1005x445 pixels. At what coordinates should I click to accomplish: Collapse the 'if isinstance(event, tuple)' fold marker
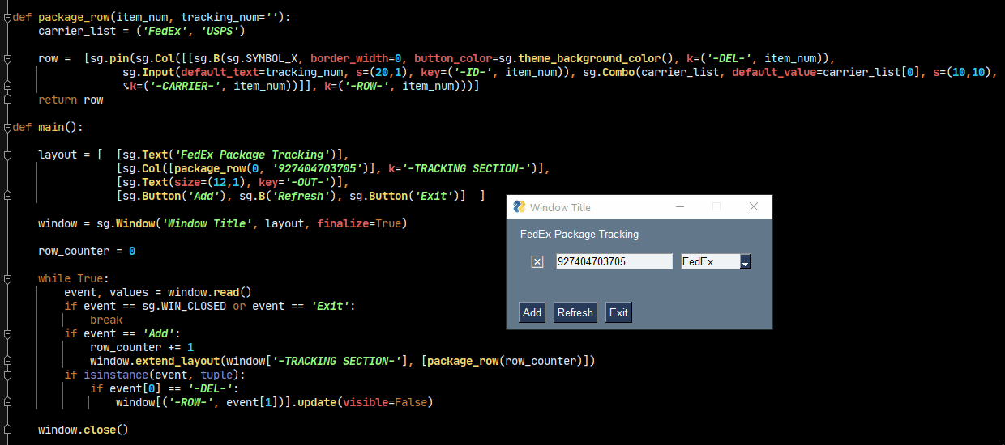pos(6,375)
